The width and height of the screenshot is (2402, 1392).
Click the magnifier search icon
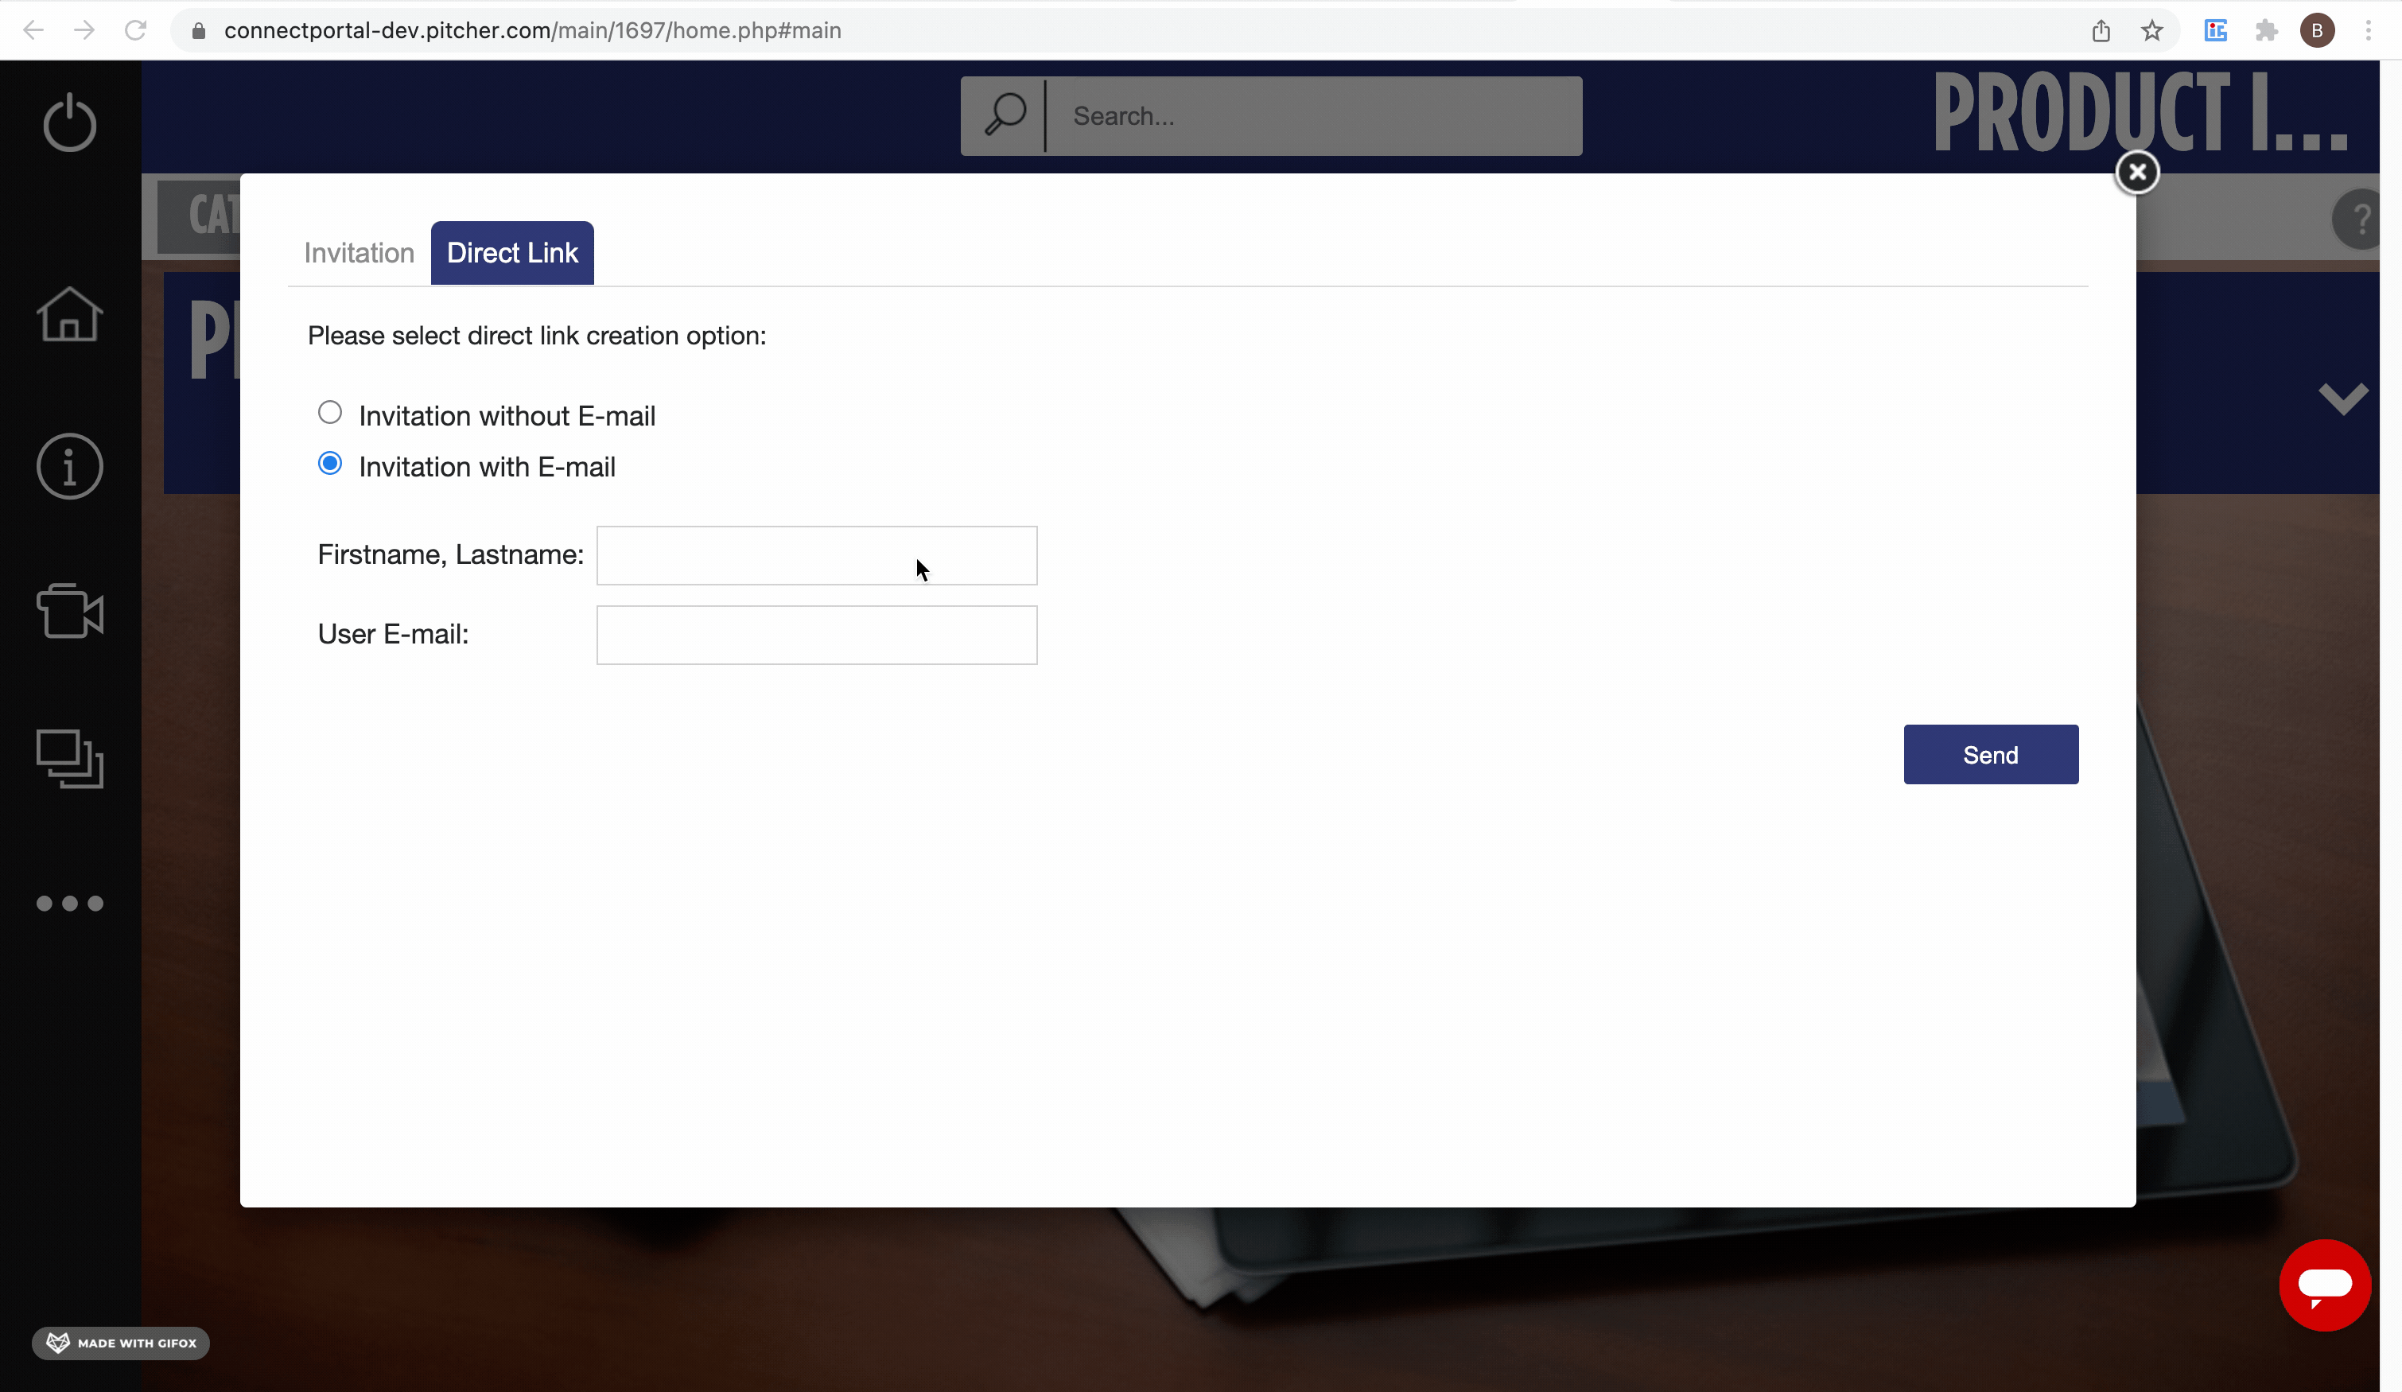[1004, 115]
